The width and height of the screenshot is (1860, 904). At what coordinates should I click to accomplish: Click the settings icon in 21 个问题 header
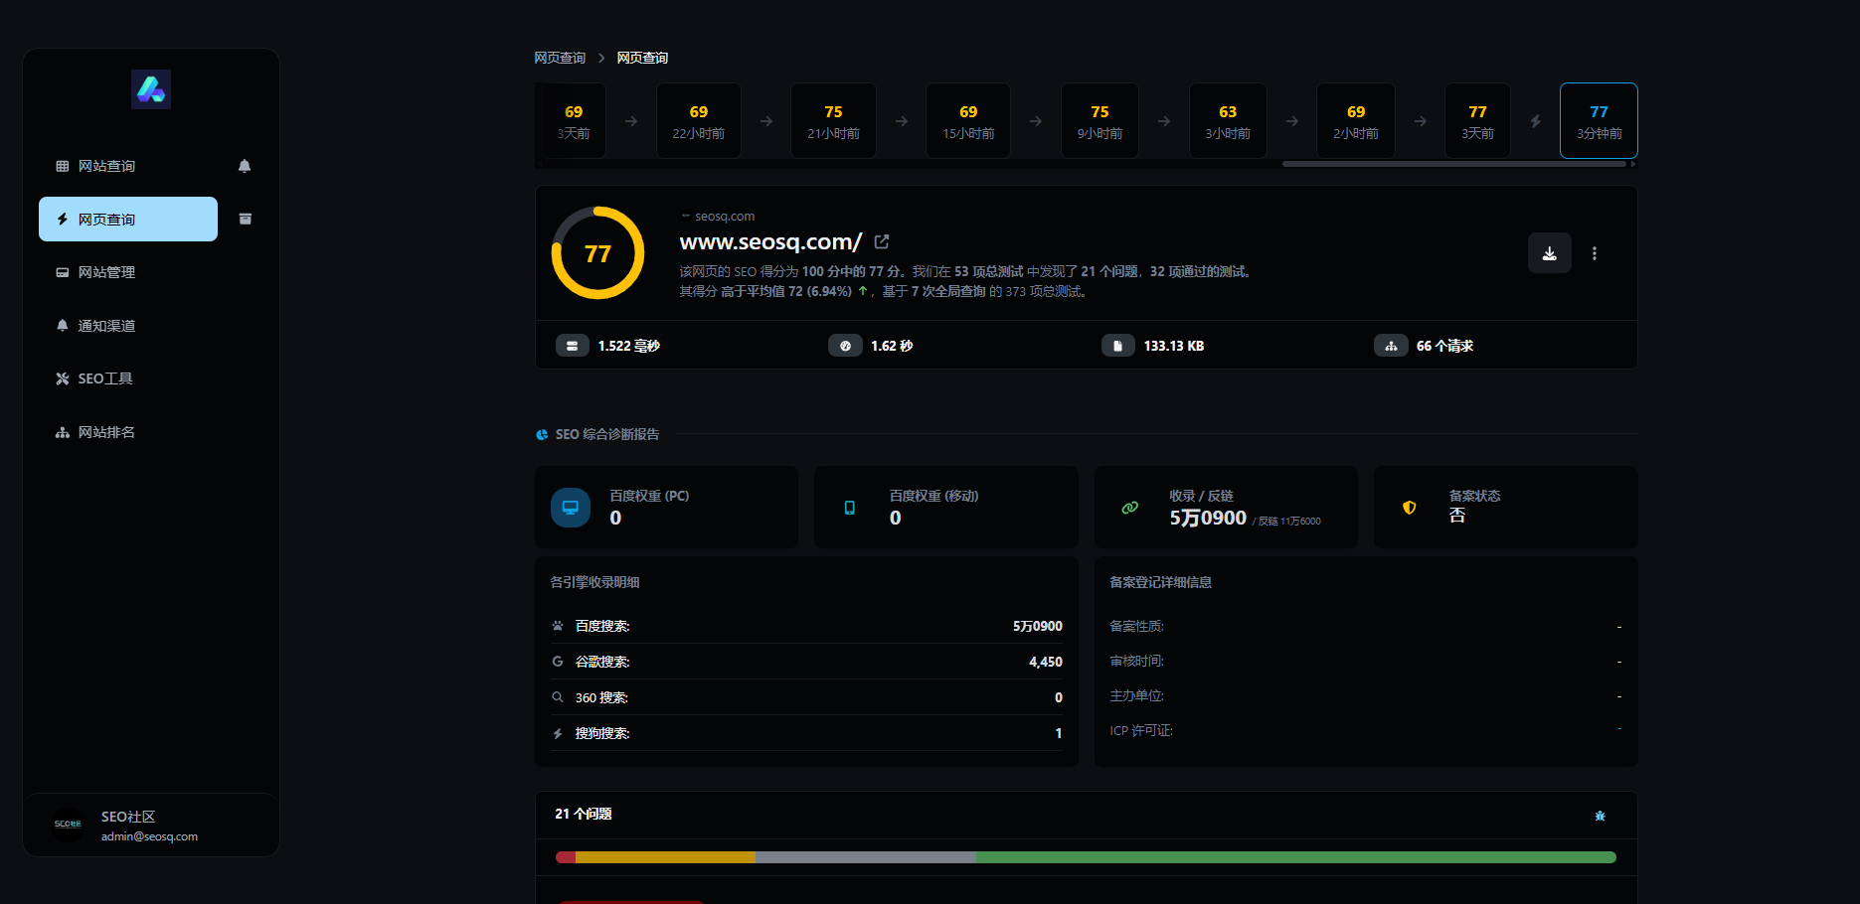pyautogui.click(x=1600, y=816)
